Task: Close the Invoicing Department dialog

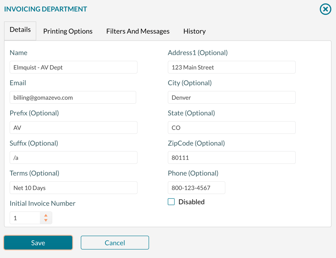Action: (325, 9)
